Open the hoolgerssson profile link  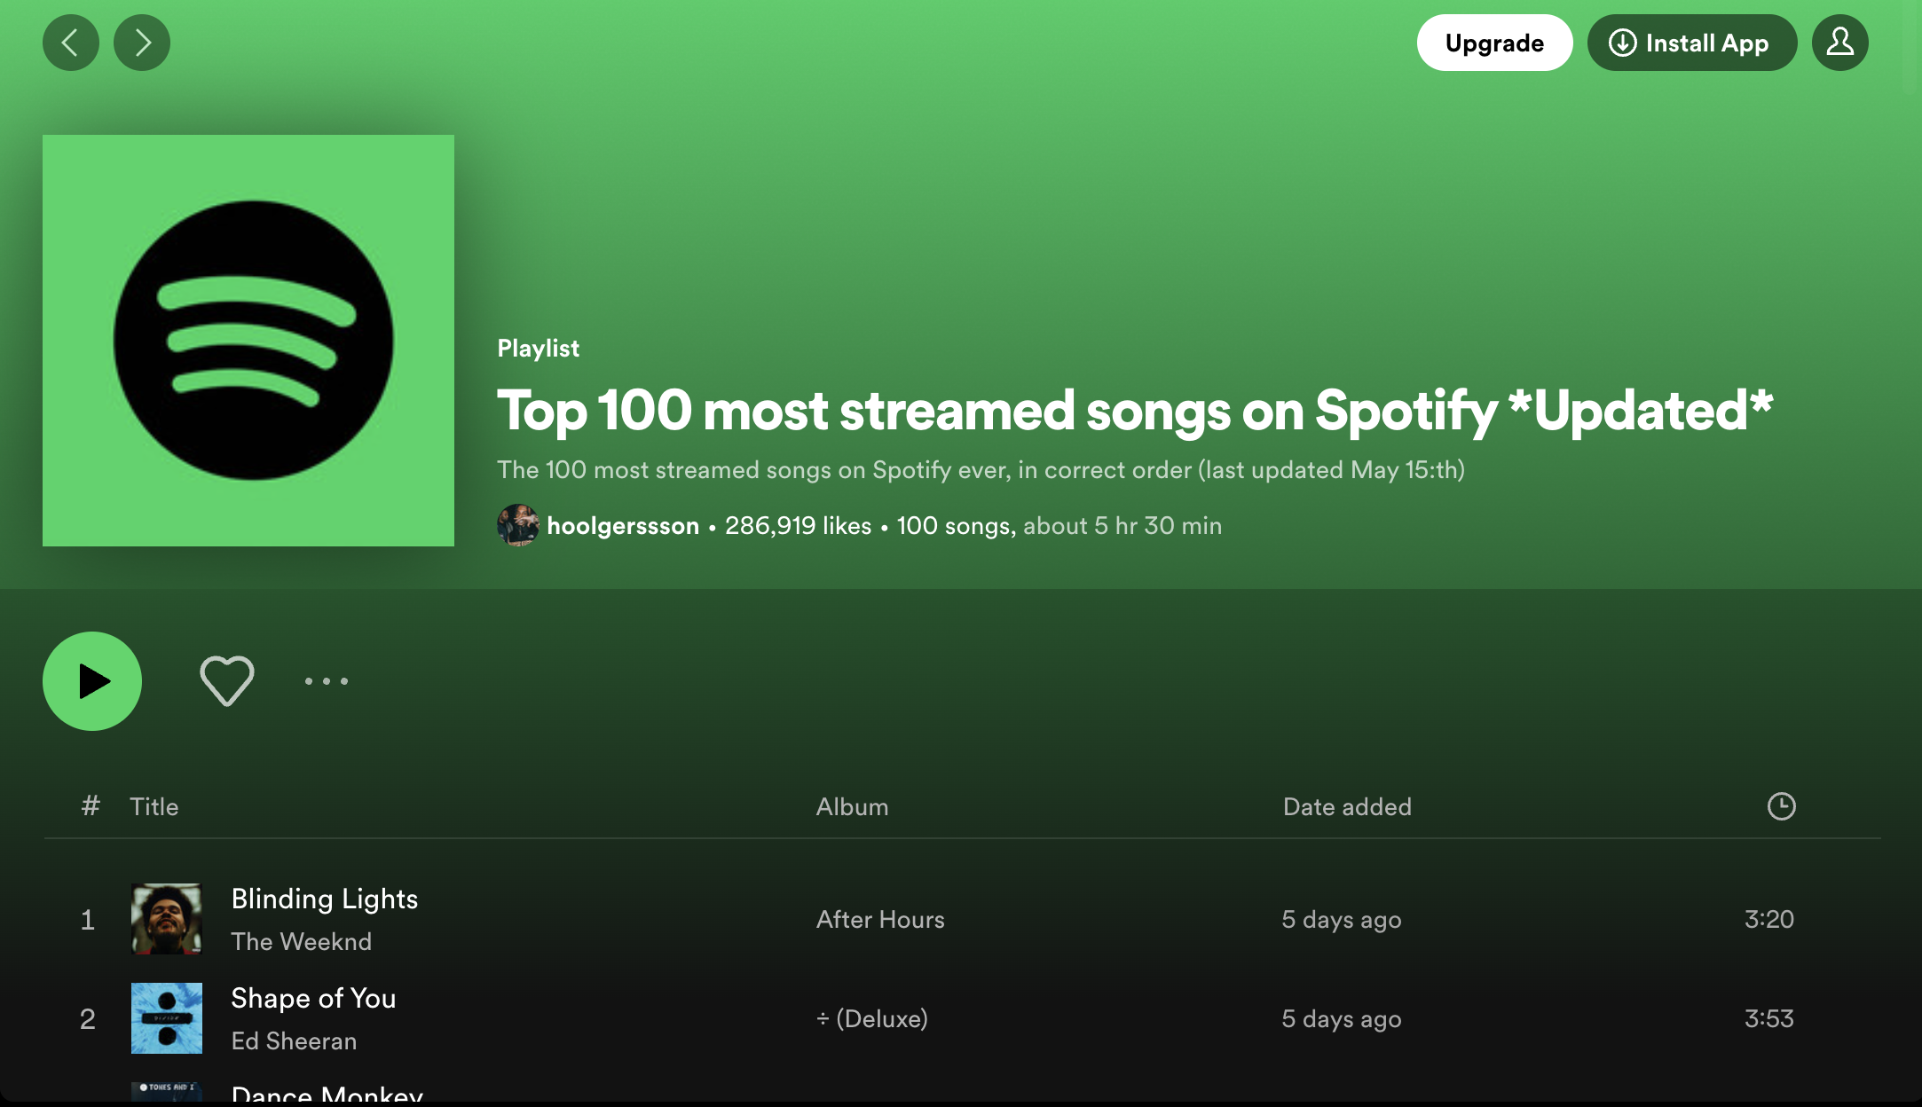pyautogui.click(x=623, y=525)
